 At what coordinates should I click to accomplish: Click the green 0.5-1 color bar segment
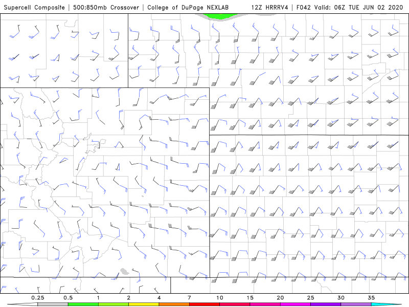click(x=83, y=304)
